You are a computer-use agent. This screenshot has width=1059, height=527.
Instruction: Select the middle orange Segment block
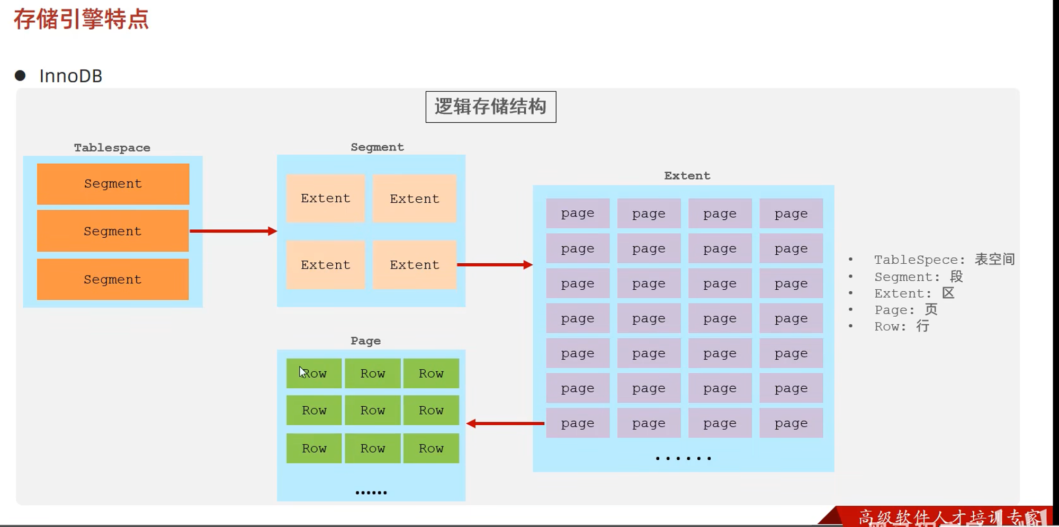[x=113, y=231]
